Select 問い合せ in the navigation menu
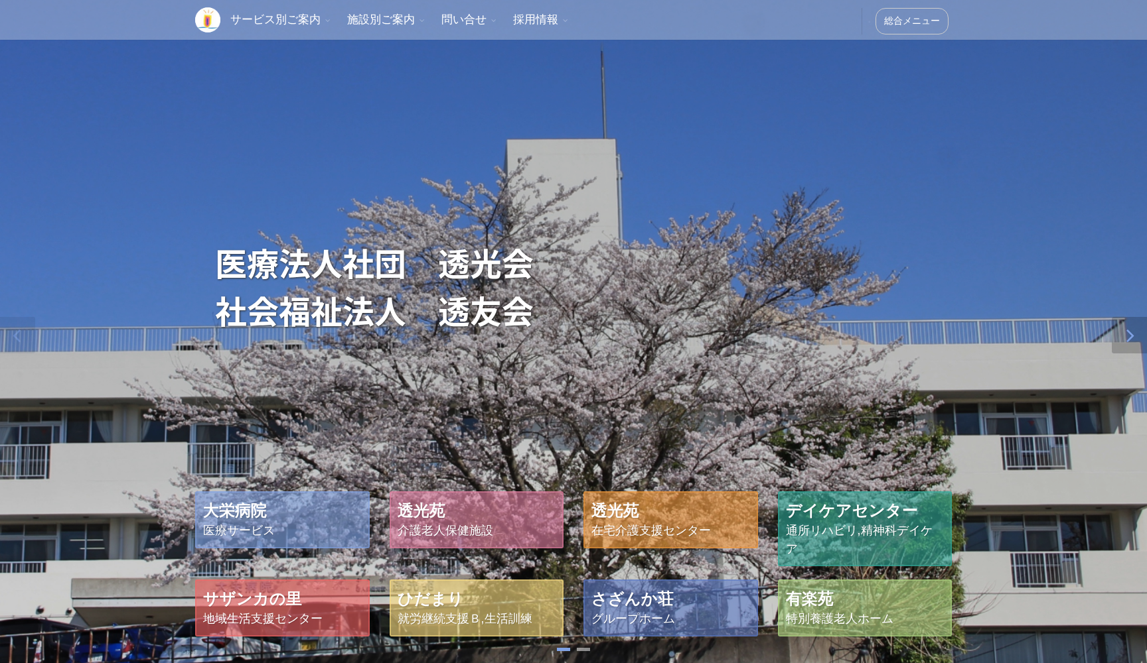Viewport: 1147px width, 663px height. [464, 20]
